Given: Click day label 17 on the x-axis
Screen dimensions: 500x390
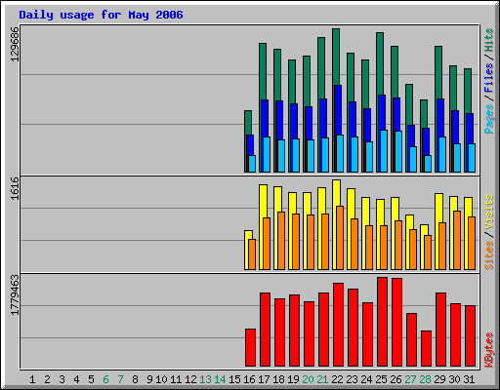Looking at the screenshot, I should pos(264,379).
